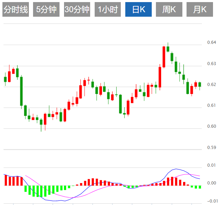This screenshot has width=221, height=205.
Task: Click the -0.01 MACD axis label
Action: point(212,201)
